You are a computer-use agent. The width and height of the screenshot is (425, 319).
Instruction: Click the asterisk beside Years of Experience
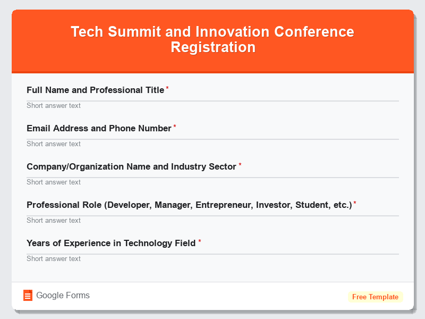point(200,240)
